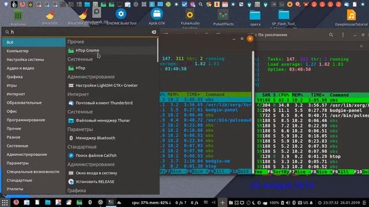Open Почтовый клиент Thunderbird
This screenshot has width=369, height=207.
[x=112, y=103]
